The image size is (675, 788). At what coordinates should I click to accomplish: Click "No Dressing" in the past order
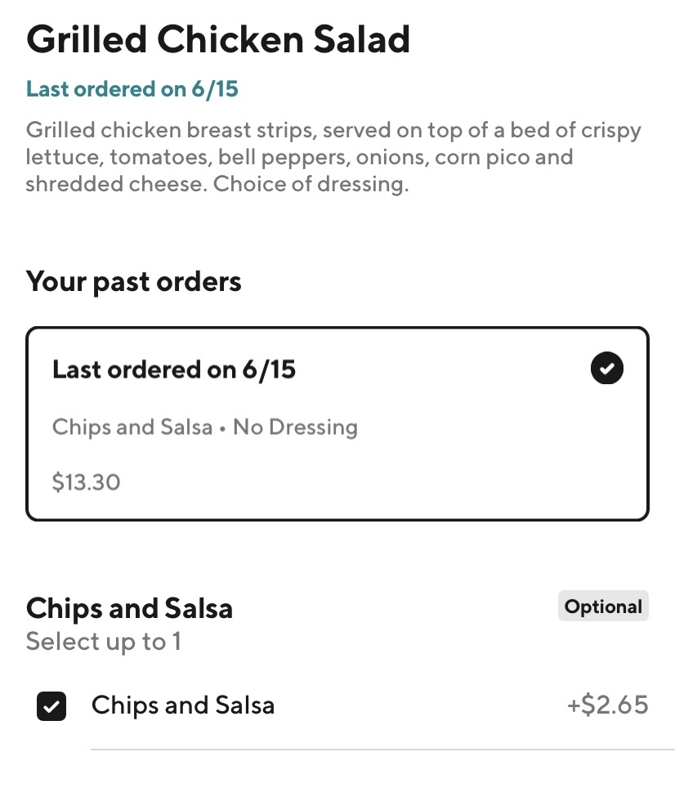click(x=295, y=427)
